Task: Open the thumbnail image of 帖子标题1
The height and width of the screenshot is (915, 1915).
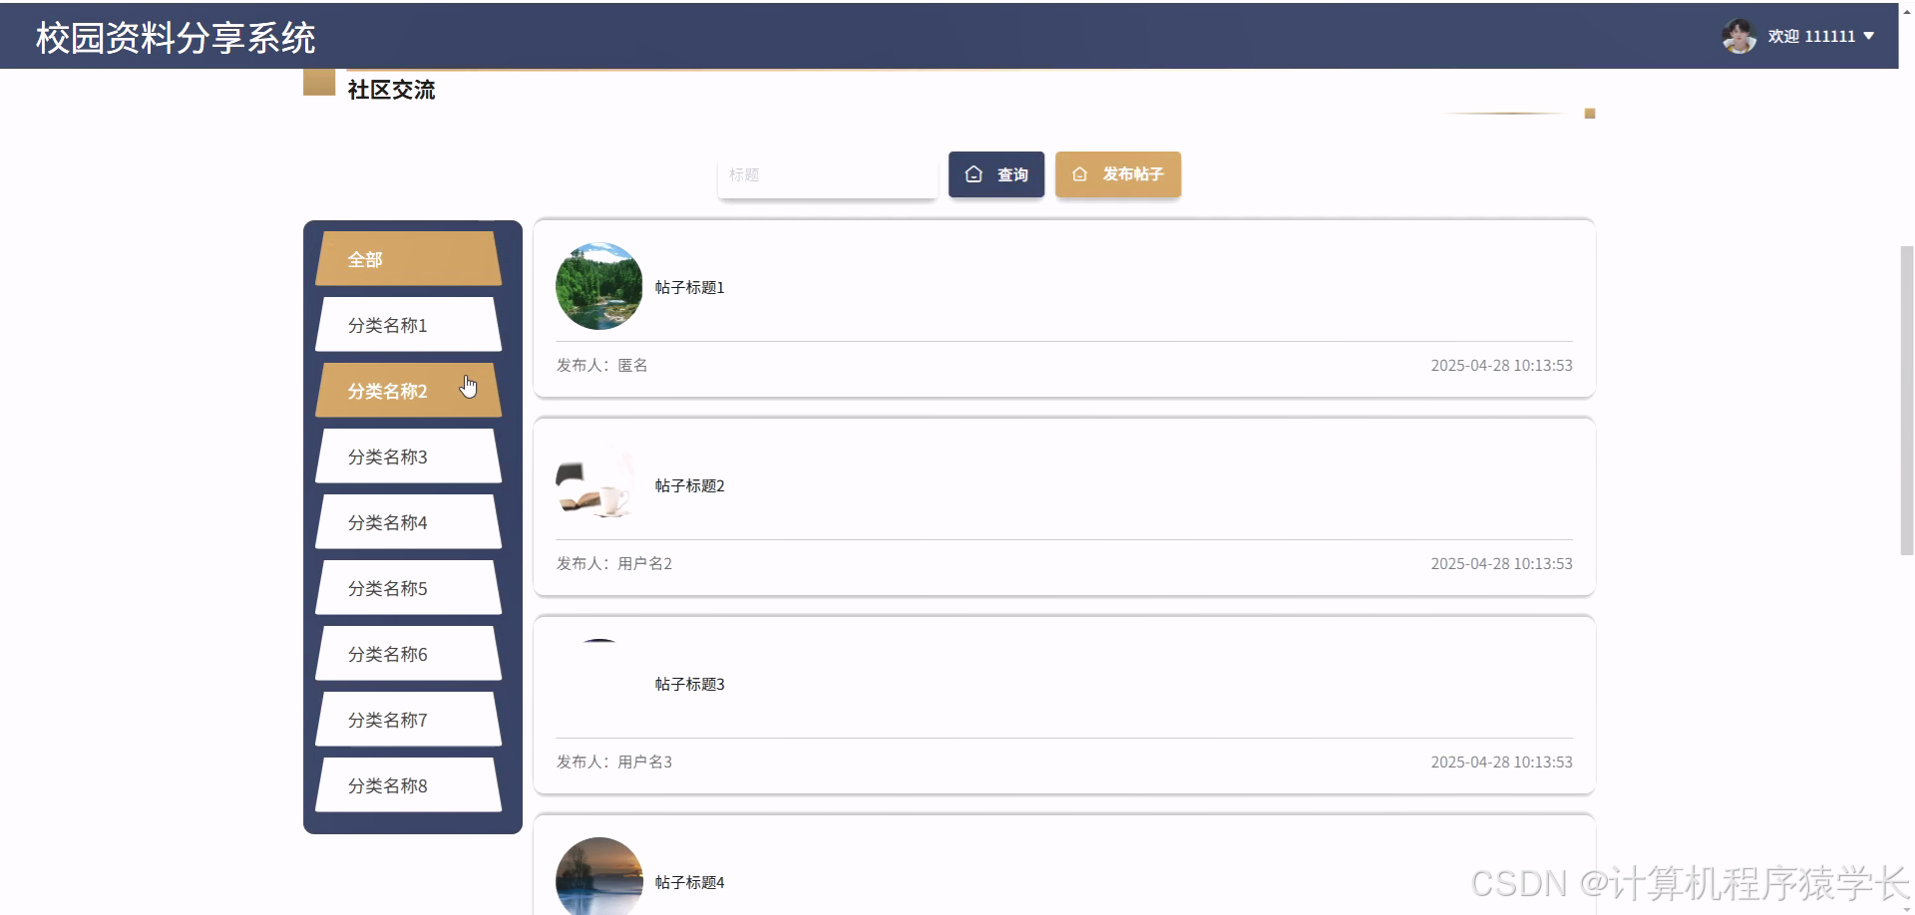Action: (598, 286)
